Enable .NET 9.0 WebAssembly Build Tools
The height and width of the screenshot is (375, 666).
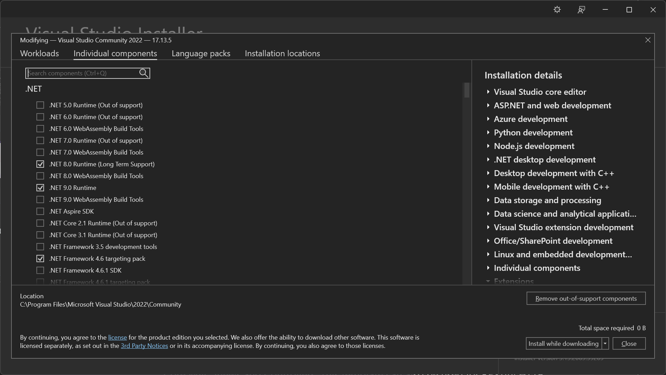coord(40,199)
